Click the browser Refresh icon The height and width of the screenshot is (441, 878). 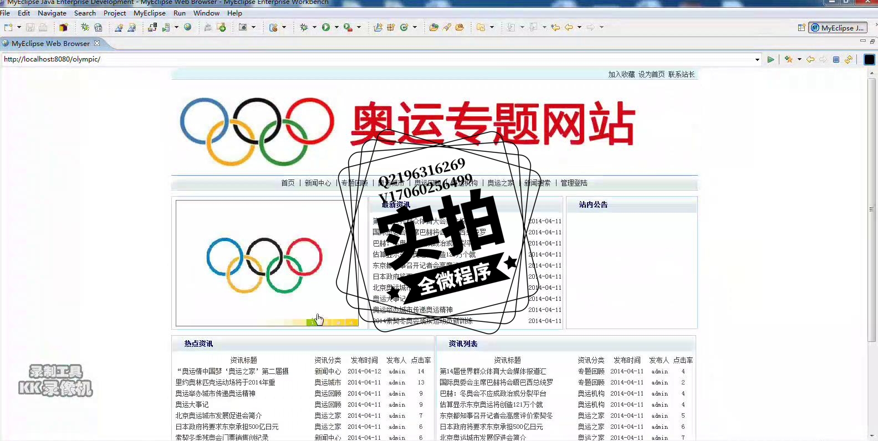(849, 59)
